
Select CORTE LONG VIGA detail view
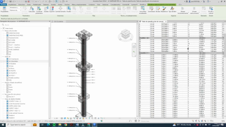pyautogui.click(x=14, y=106)
